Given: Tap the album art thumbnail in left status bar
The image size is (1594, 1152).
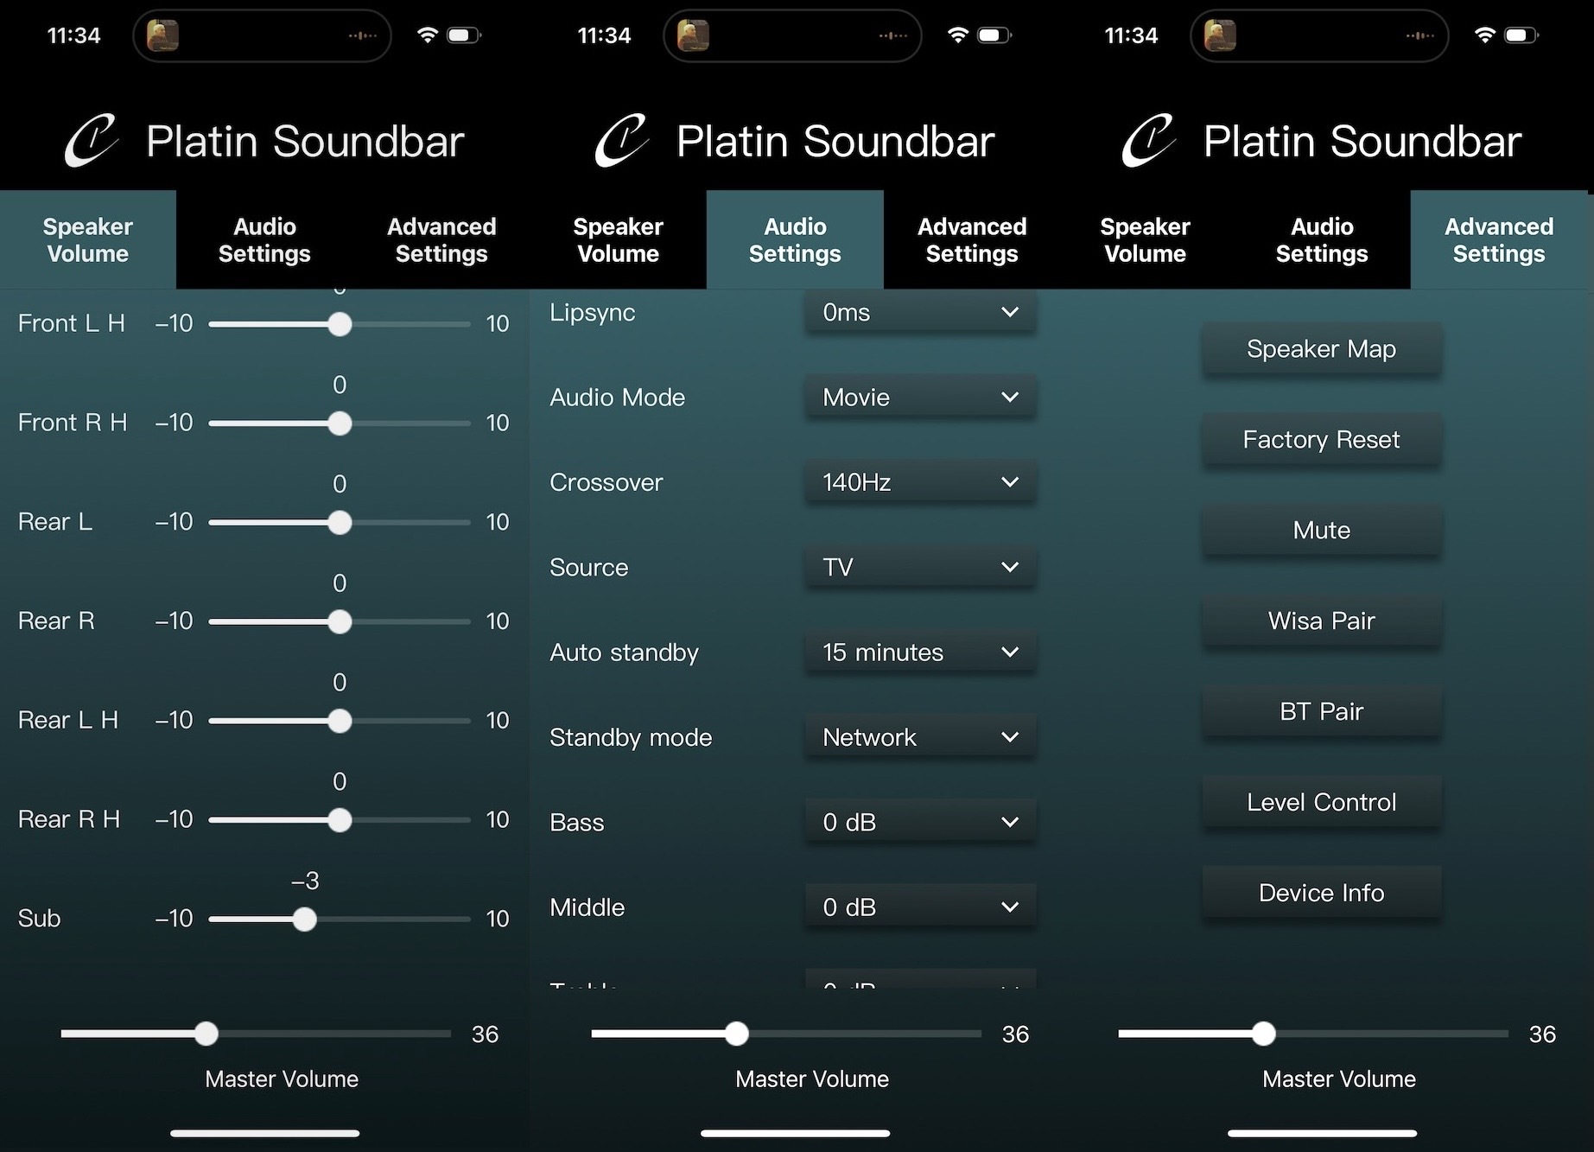Looking at the screenshot, I should point(162,35).
